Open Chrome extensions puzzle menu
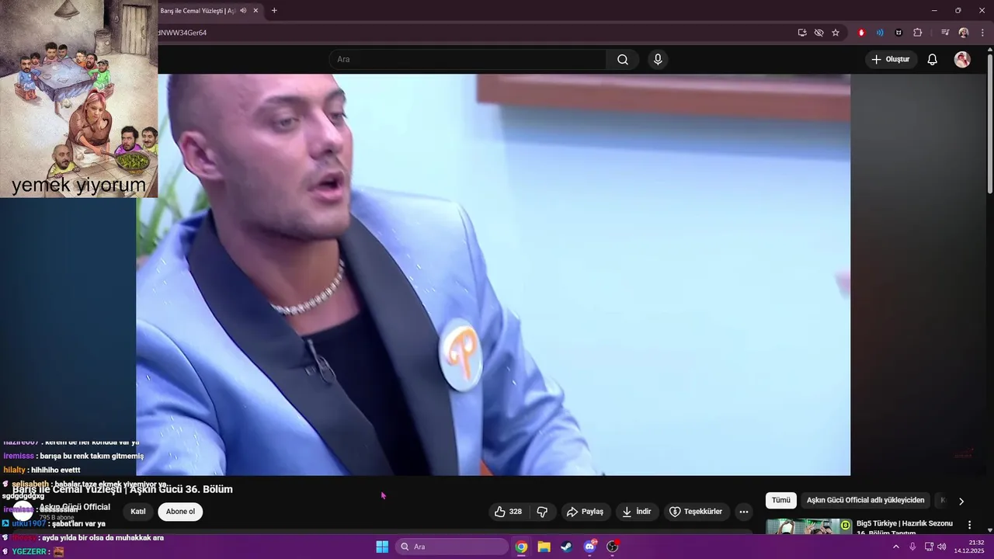The height and width of the screenshot is (559, 994). (x=917, y=33)
